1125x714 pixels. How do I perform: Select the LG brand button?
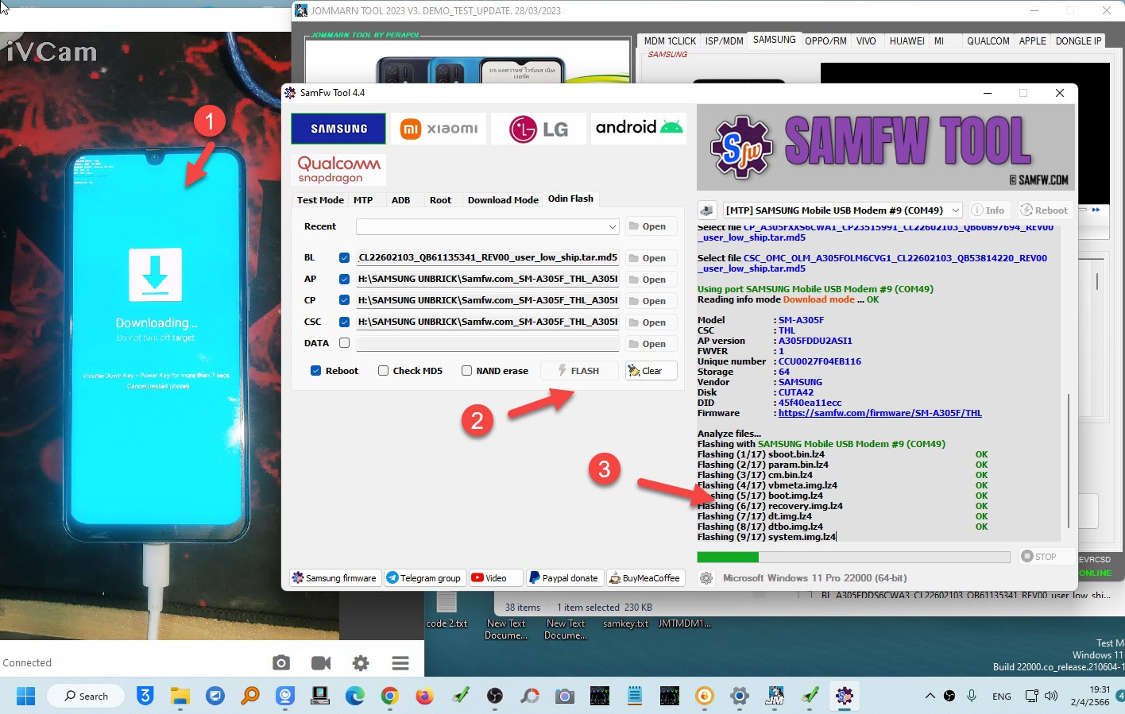(x=539, y=129)
